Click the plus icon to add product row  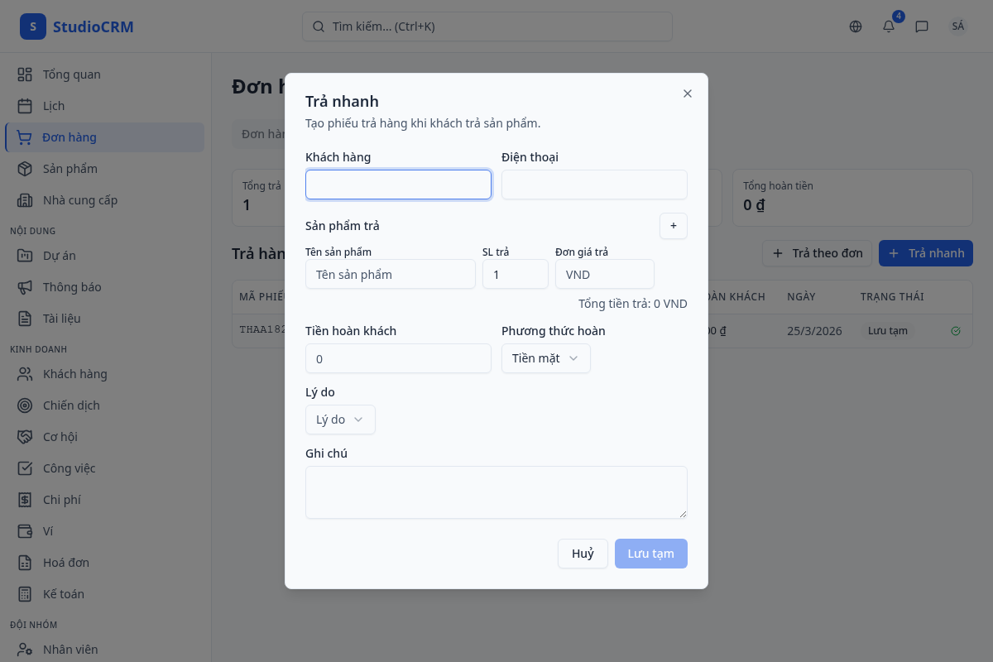tap(674, 226)
